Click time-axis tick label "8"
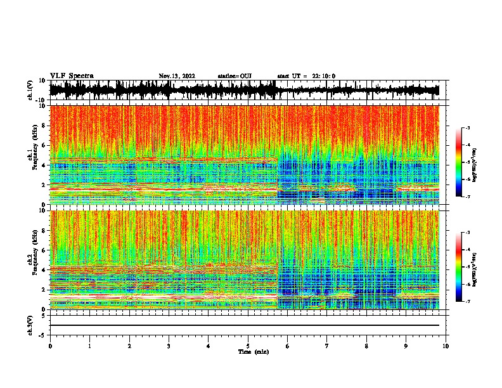Screen dimensions: 502x388 (x=366, y=346)
